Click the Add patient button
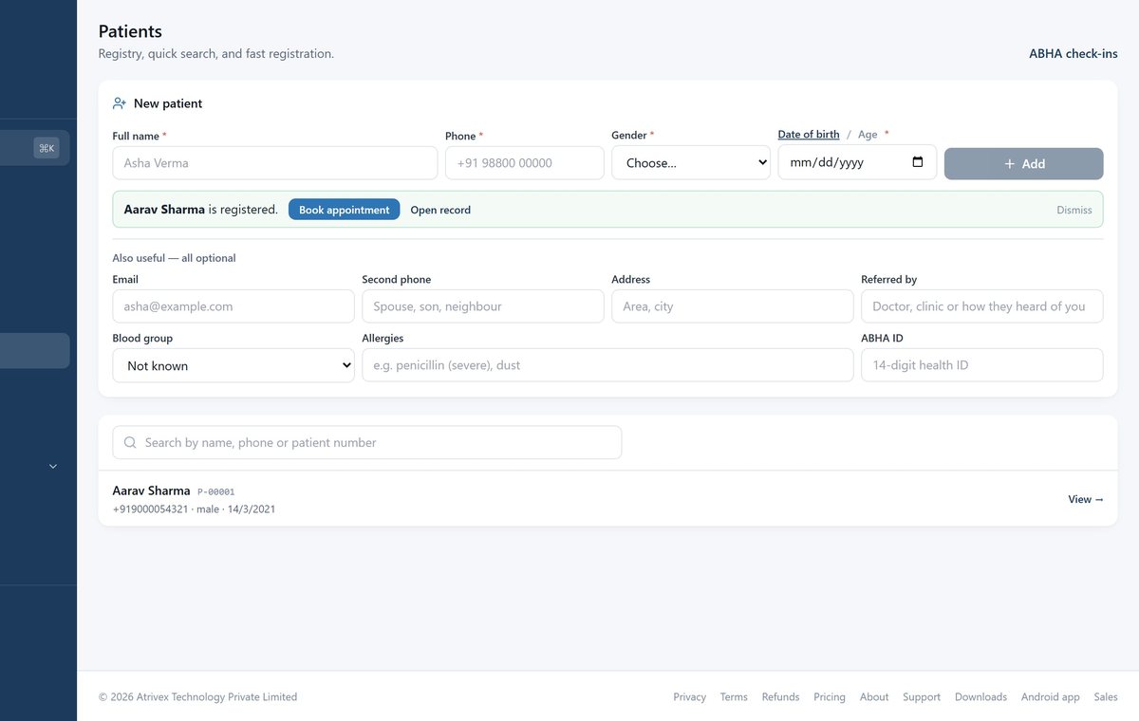1139x721 pixels. click(x=1024, y=163)
